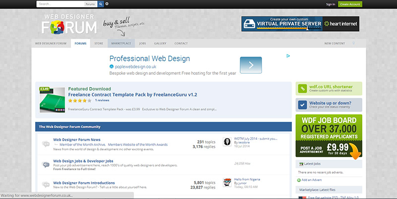Switch to the Marketplace tab
The width and height of the screenshot is (397, 199).
click(121, 44)
